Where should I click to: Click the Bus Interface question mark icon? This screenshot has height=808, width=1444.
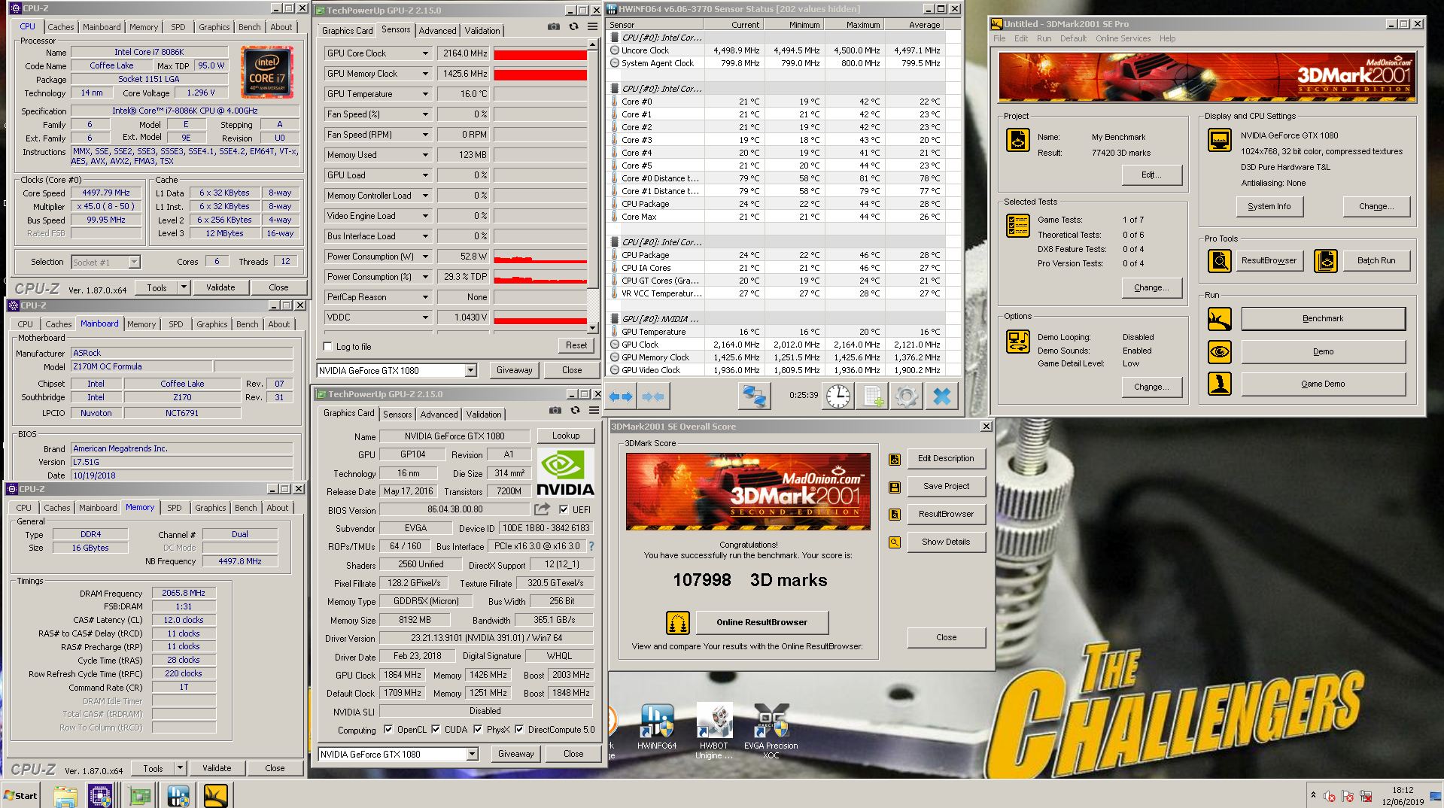591,546
